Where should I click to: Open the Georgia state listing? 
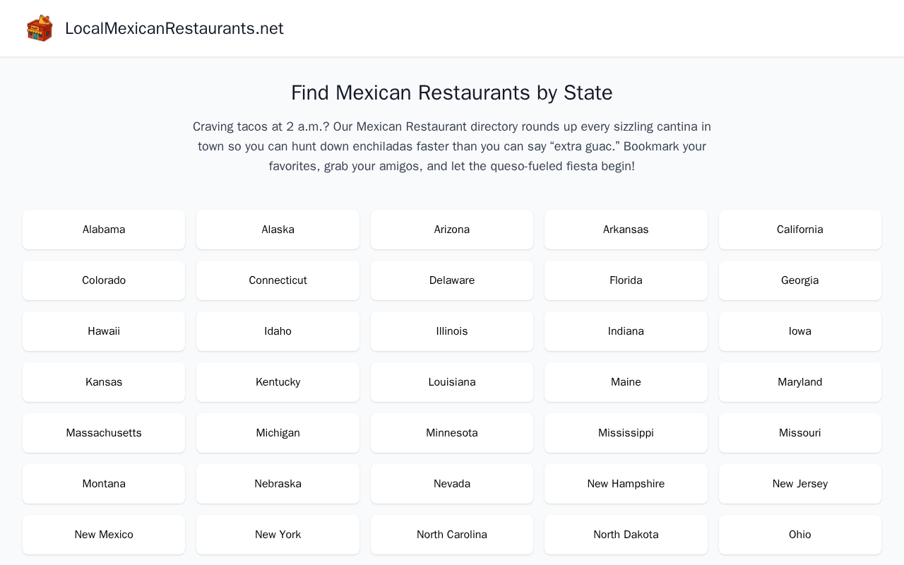point(800,280)
